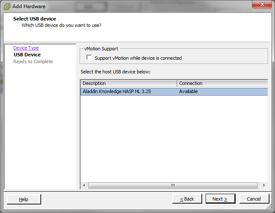Sort the device list by Connection column
The height and width of the screenshot is (213, 275).
click(x=222, y=83)
